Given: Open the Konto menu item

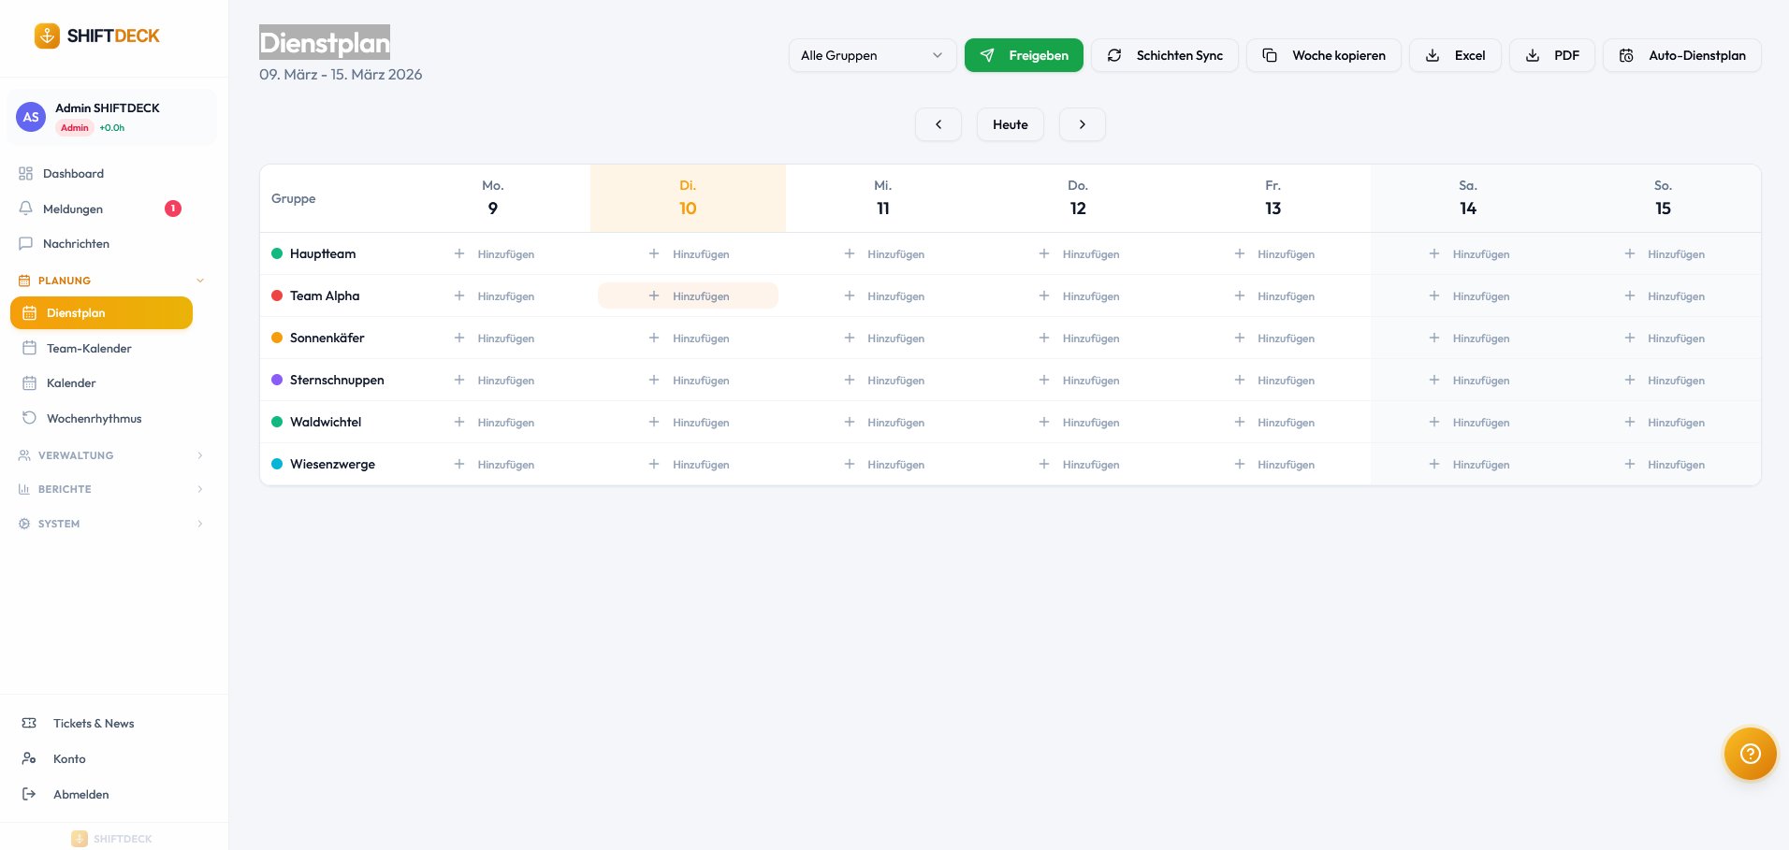Looking at the screenshot, I should click(69, 758).
